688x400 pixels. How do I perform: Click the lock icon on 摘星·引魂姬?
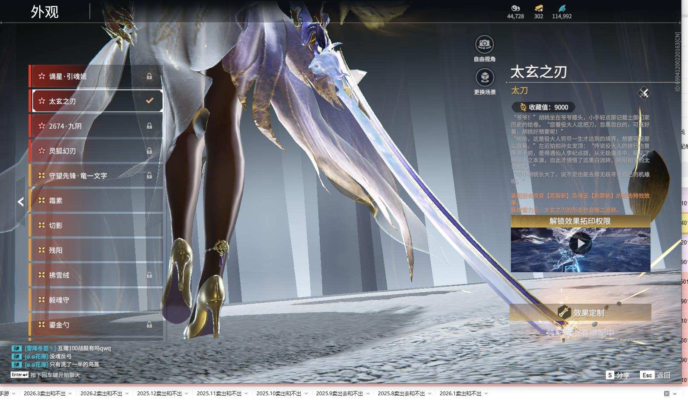[149, 76]
